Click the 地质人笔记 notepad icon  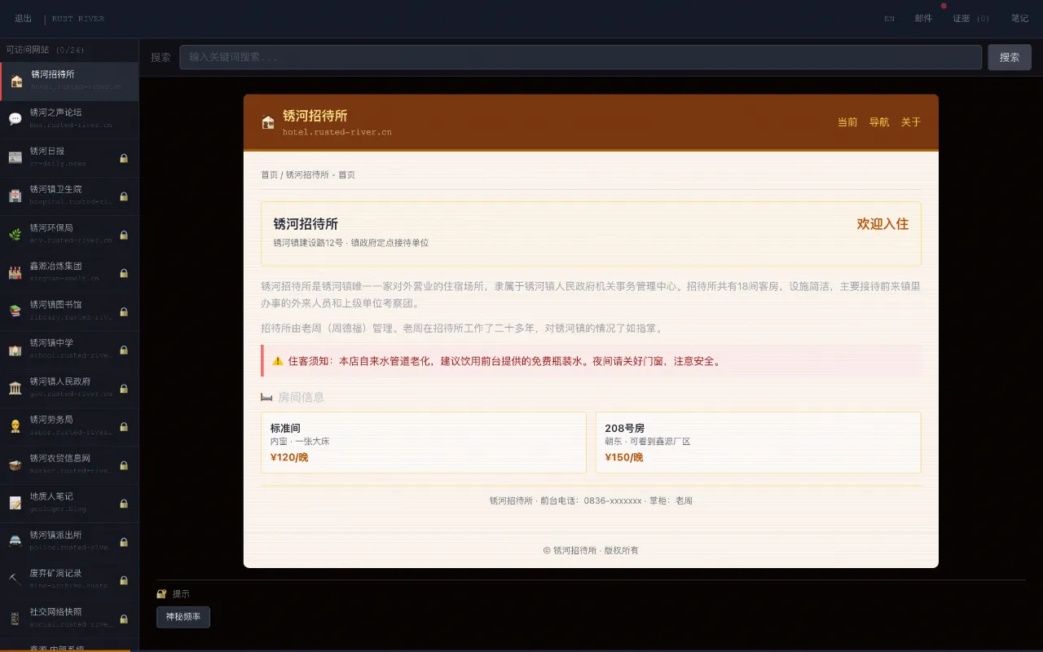pos(15,502)
